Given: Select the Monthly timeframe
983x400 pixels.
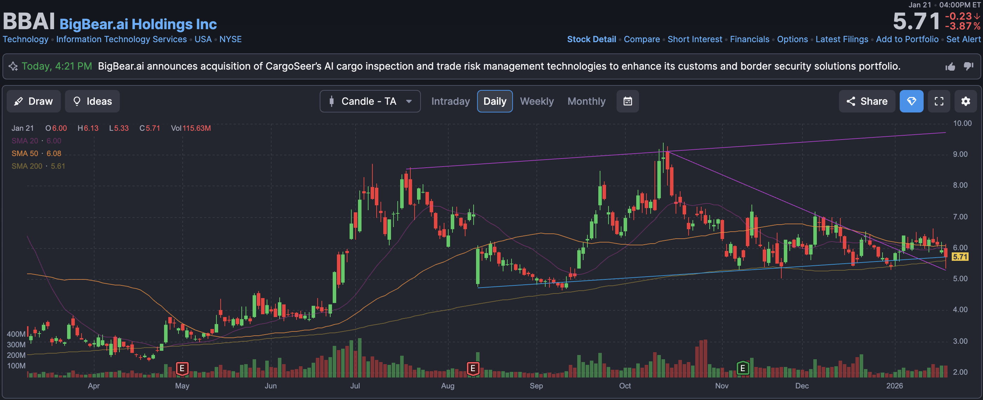Looking at the screenshot, I should point(586,101).
